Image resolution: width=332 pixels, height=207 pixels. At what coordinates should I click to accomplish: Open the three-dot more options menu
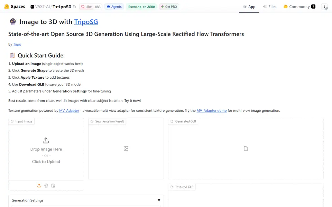(x=325, y=7)
